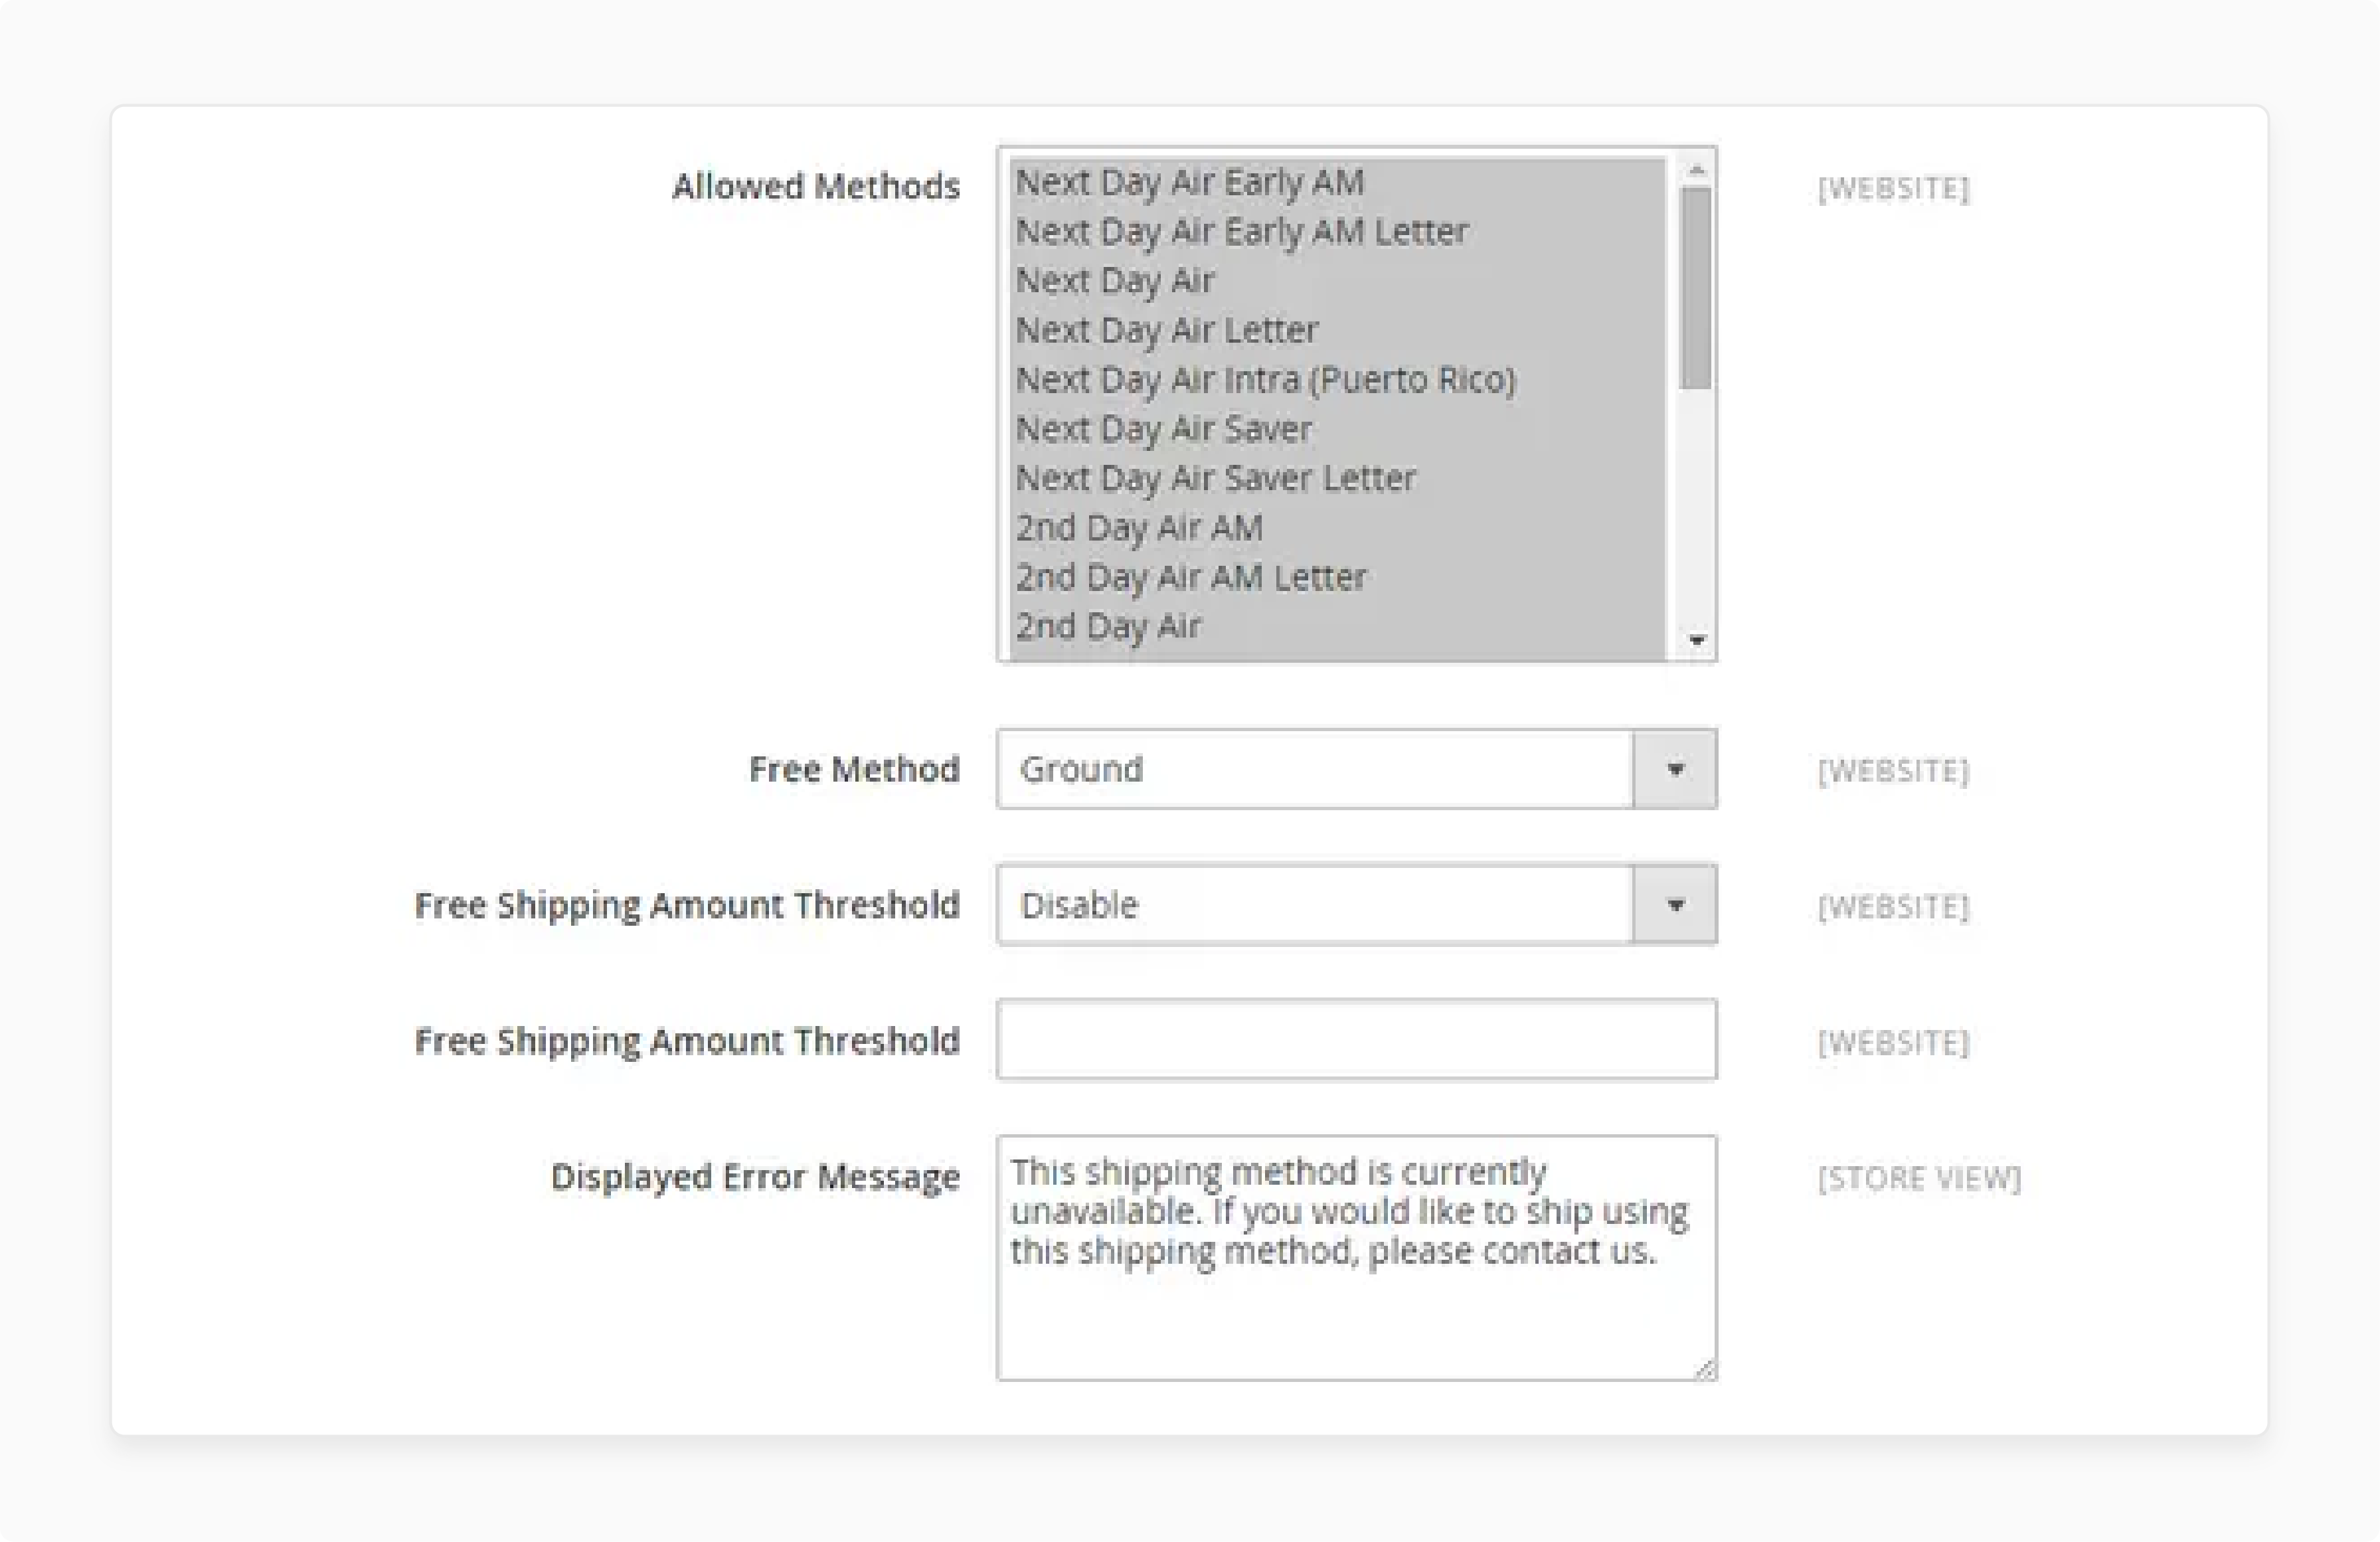2380x1542 pixels.
Task: Choose the plain '2nd Day Air' method
Action: tap(1337, 627)
